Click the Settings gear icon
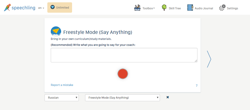 (x=222, y=8)
